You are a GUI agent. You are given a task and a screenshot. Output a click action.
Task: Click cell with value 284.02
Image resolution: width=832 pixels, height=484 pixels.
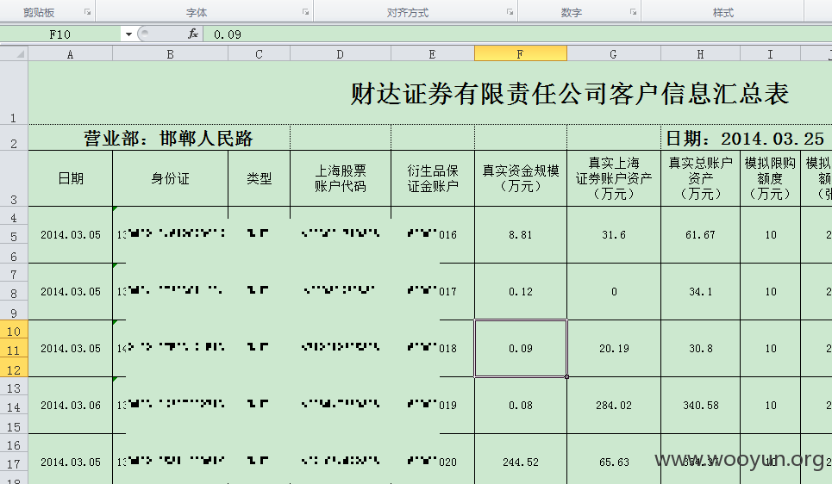pyautogui.click(x=614, y=405)
